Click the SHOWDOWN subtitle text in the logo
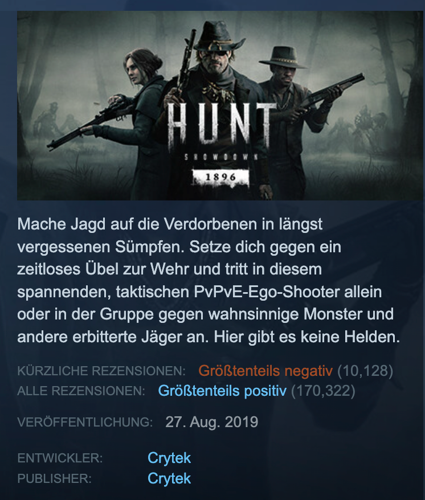This screenshot has width=425, height=500. (221, 157)
